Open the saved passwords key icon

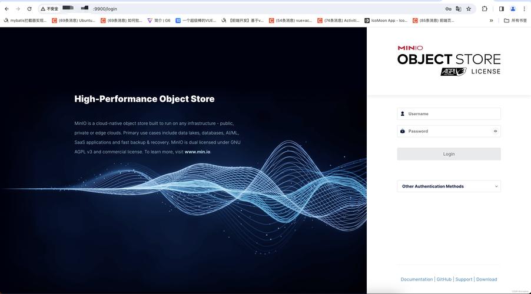coord(449,9)
